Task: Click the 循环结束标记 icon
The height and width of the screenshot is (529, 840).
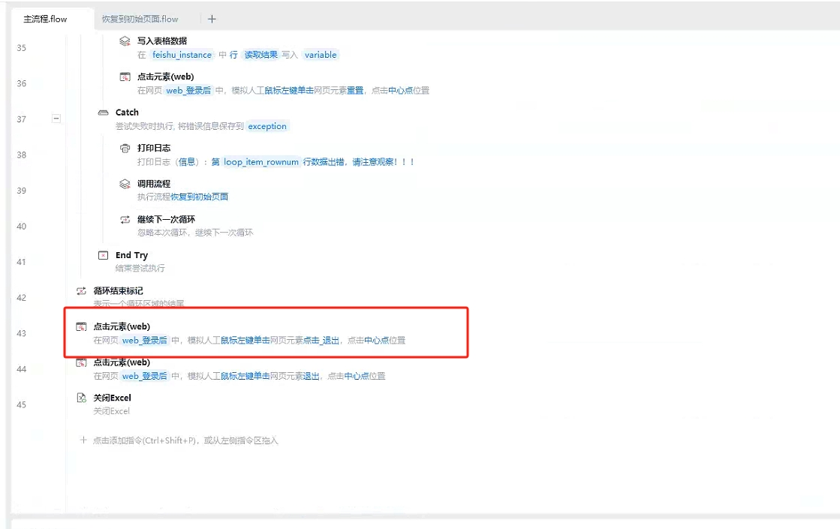Action: point(81,290)
